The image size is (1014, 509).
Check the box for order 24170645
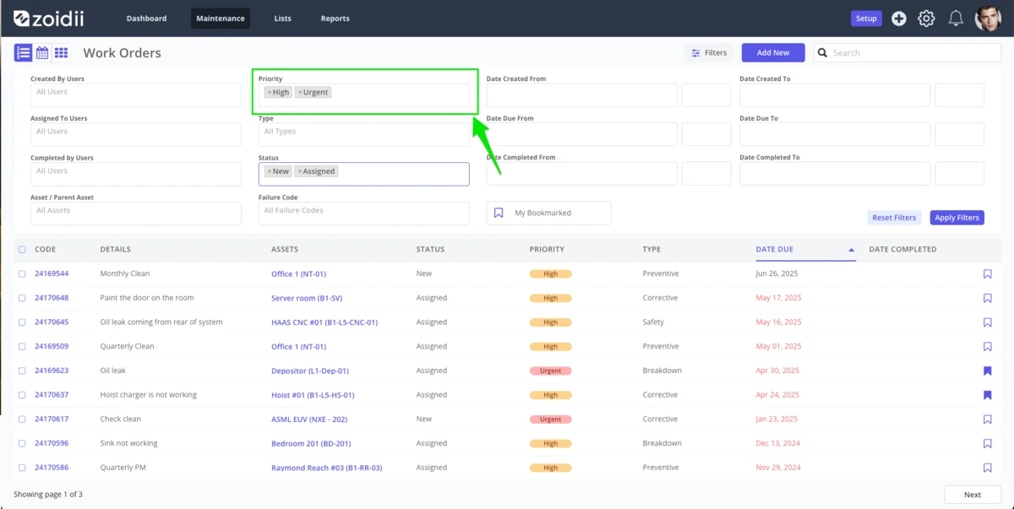pos(22,322)
